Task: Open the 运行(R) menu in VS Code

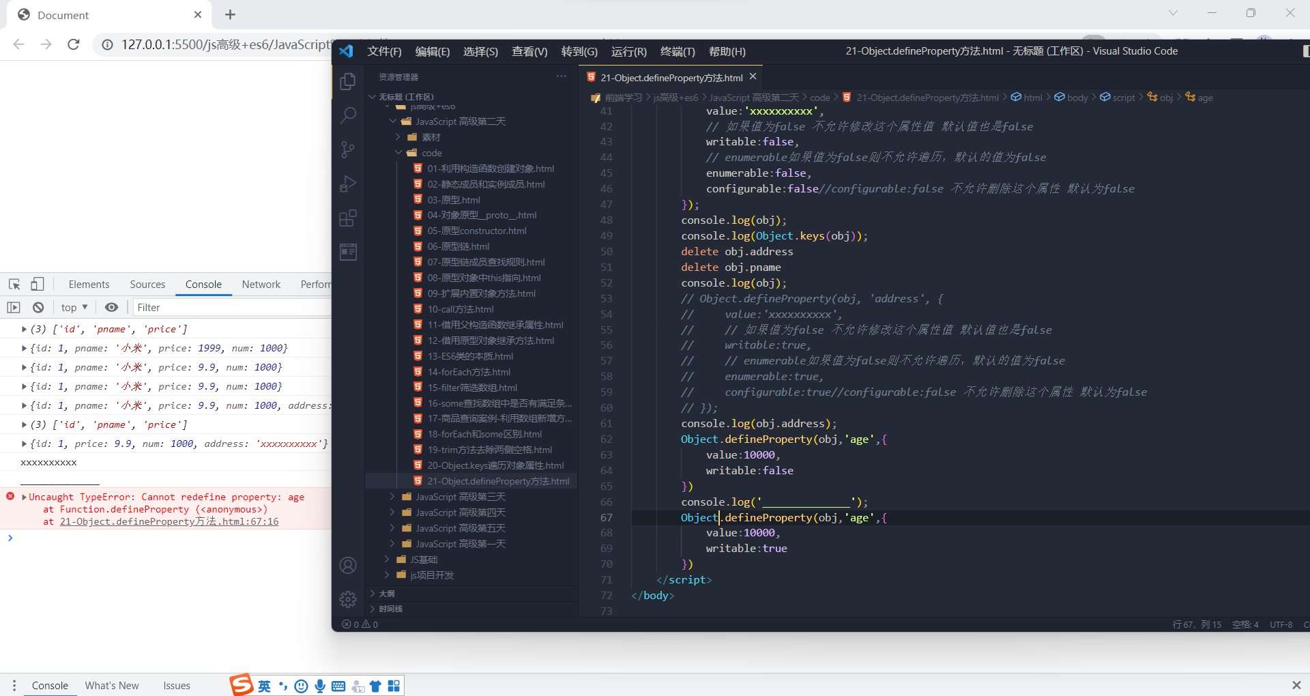Action: tap(629, 51)
